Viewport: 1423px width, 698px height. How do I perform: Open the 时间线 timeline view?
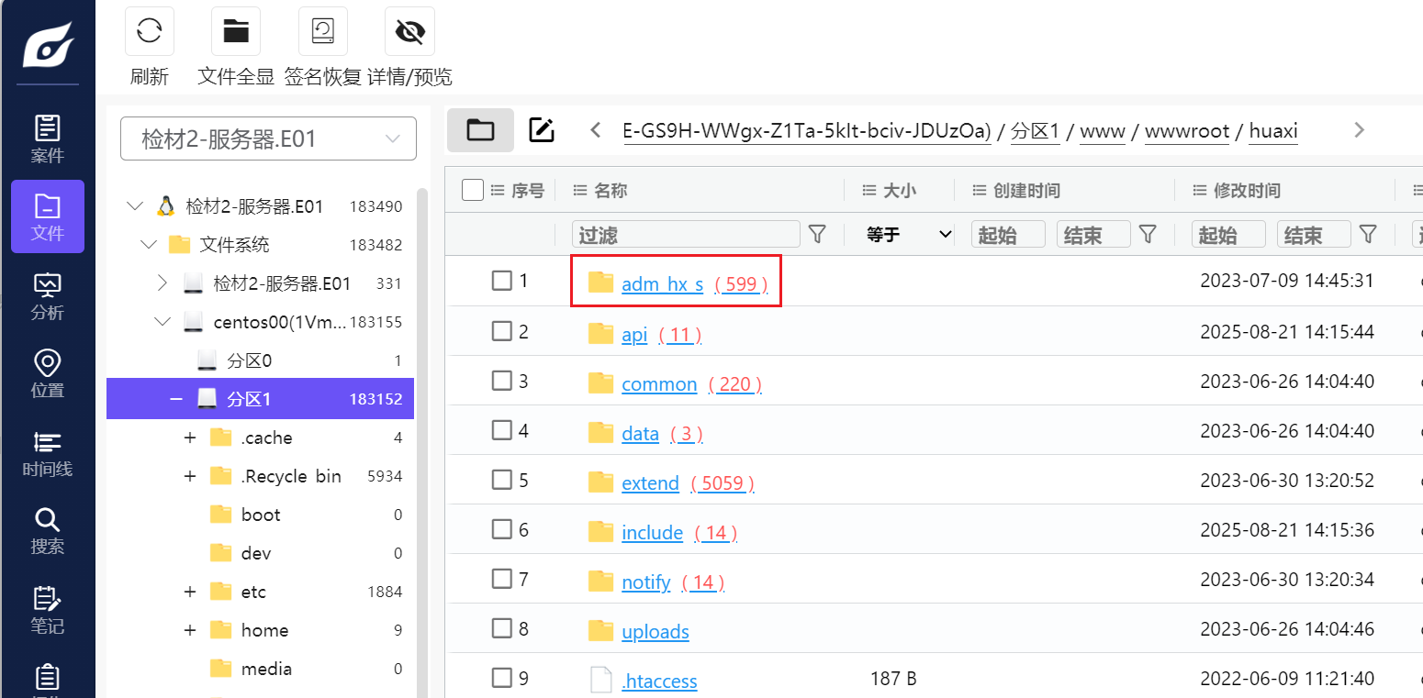tap(47, 452)
